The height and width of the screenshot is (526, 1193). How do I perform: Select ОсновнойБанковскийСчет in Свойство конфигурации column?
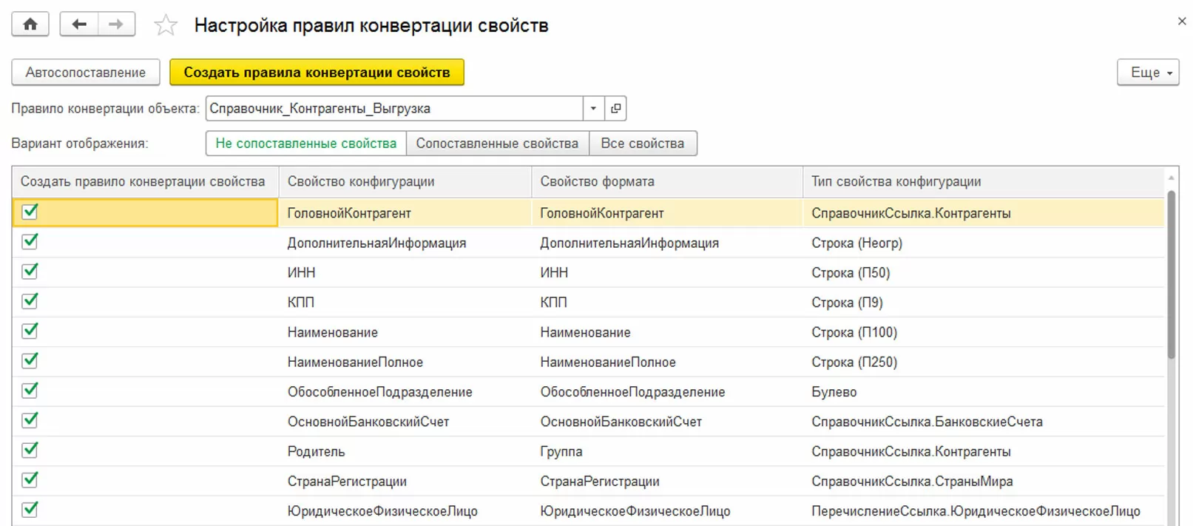(x=405, y=422)
